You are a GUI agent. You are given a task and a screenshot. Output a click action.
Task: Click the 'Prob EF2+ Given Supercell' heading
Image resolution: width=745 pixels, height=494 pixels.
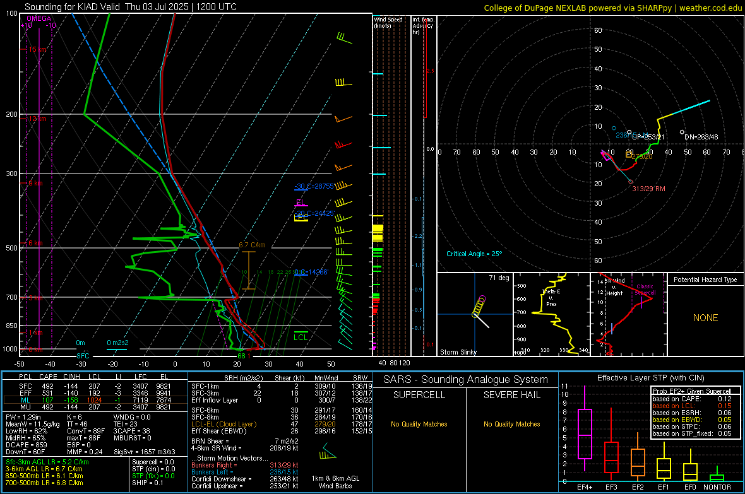(692, 391)
